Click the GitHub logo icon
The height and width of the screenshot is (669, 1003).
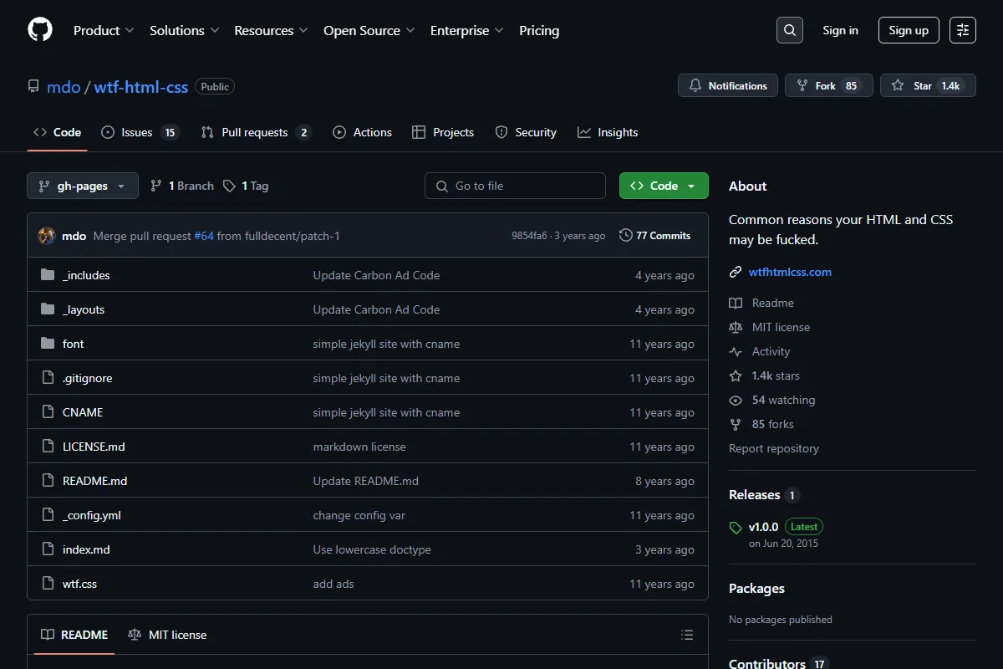[40, 30]
